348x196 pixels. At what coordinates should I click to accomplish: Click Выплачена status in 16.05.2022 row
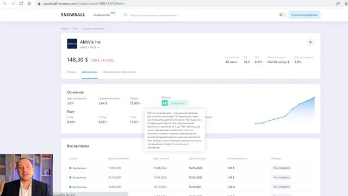click(78, 168)
